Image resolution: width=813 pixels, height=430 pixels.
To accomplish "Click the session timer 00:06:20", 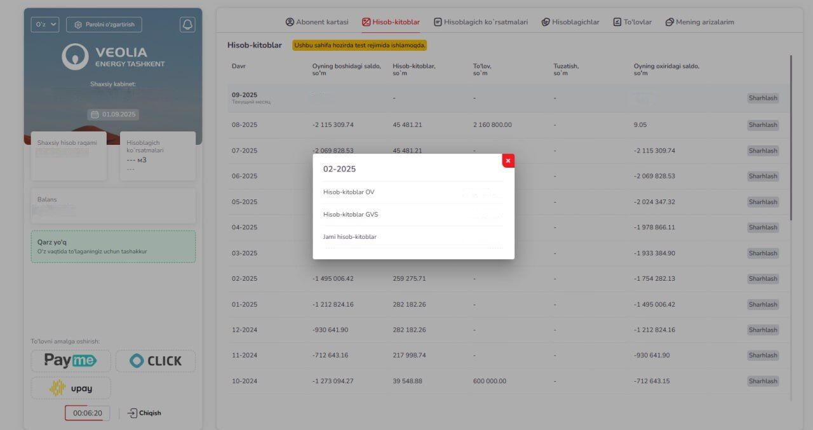I will pos(88,413).
